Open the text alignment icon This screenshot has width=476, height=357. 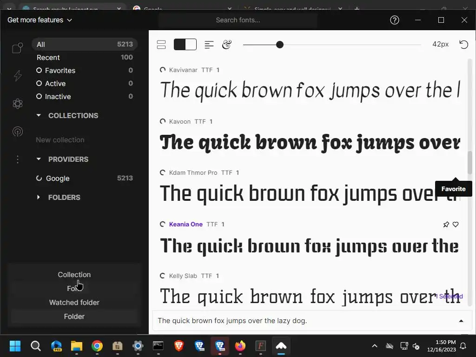tap(209, 45)
